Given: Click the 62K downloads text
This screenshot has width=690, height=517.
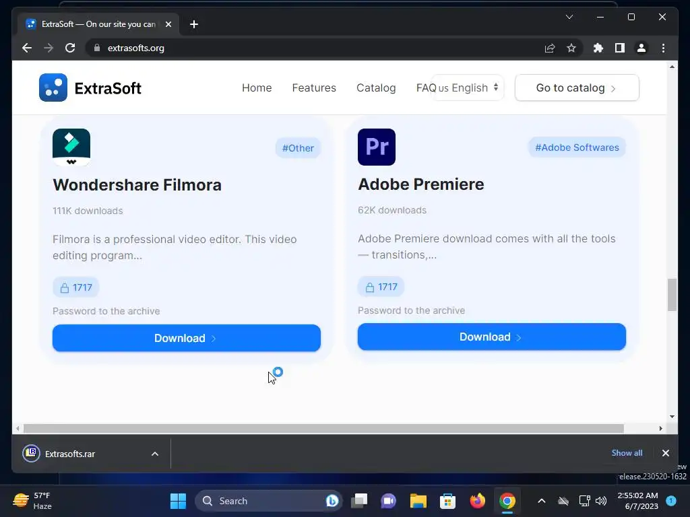Looking at the screenshot, I should 392,210.
